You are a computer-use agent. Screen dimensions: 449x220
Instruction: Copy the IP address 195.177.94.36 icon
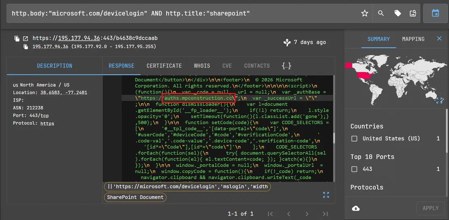tap(26, 47)
